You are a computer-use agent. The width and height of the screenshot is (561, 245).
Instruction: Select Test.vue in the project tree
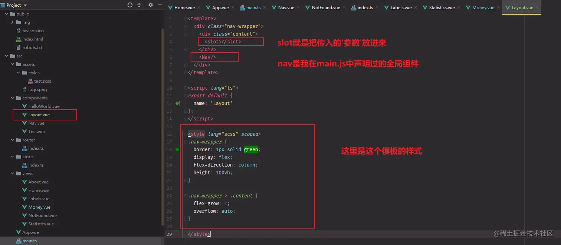pos(36,132)
